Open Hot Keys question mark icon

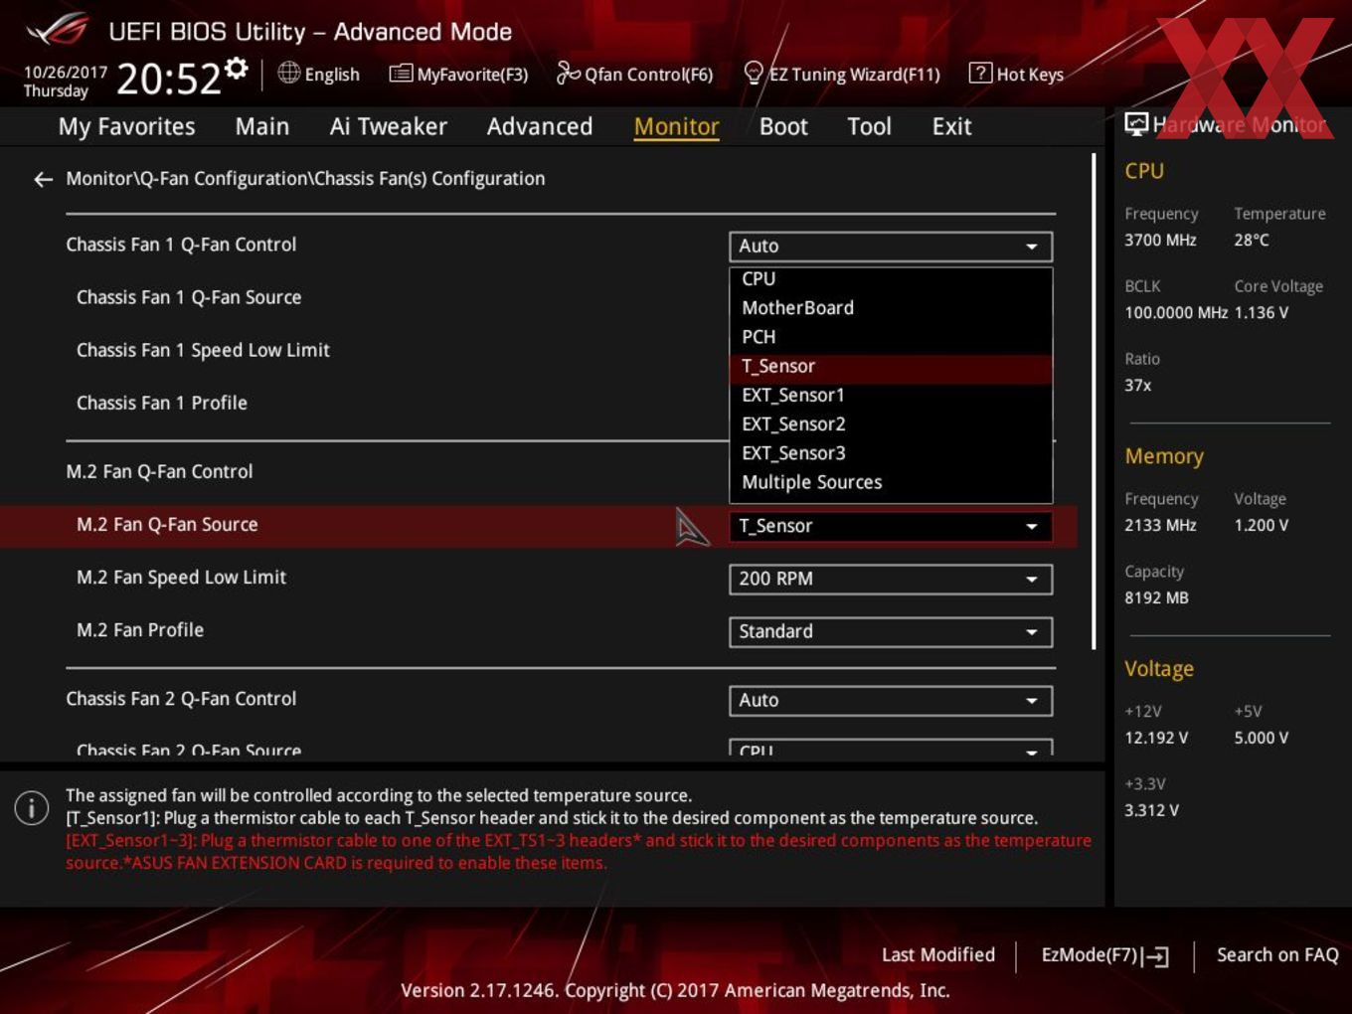tap(980, 73)
